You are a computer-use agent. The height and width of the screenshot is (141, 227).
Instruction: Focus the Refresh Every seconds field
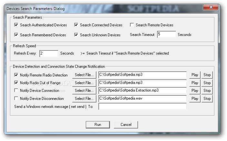pos(49,54)
